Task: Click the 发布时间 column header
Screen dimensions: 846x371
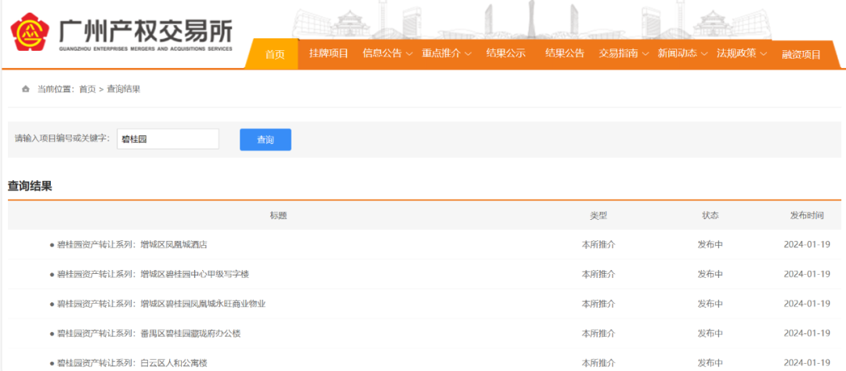Action: (x=807, y=215)
